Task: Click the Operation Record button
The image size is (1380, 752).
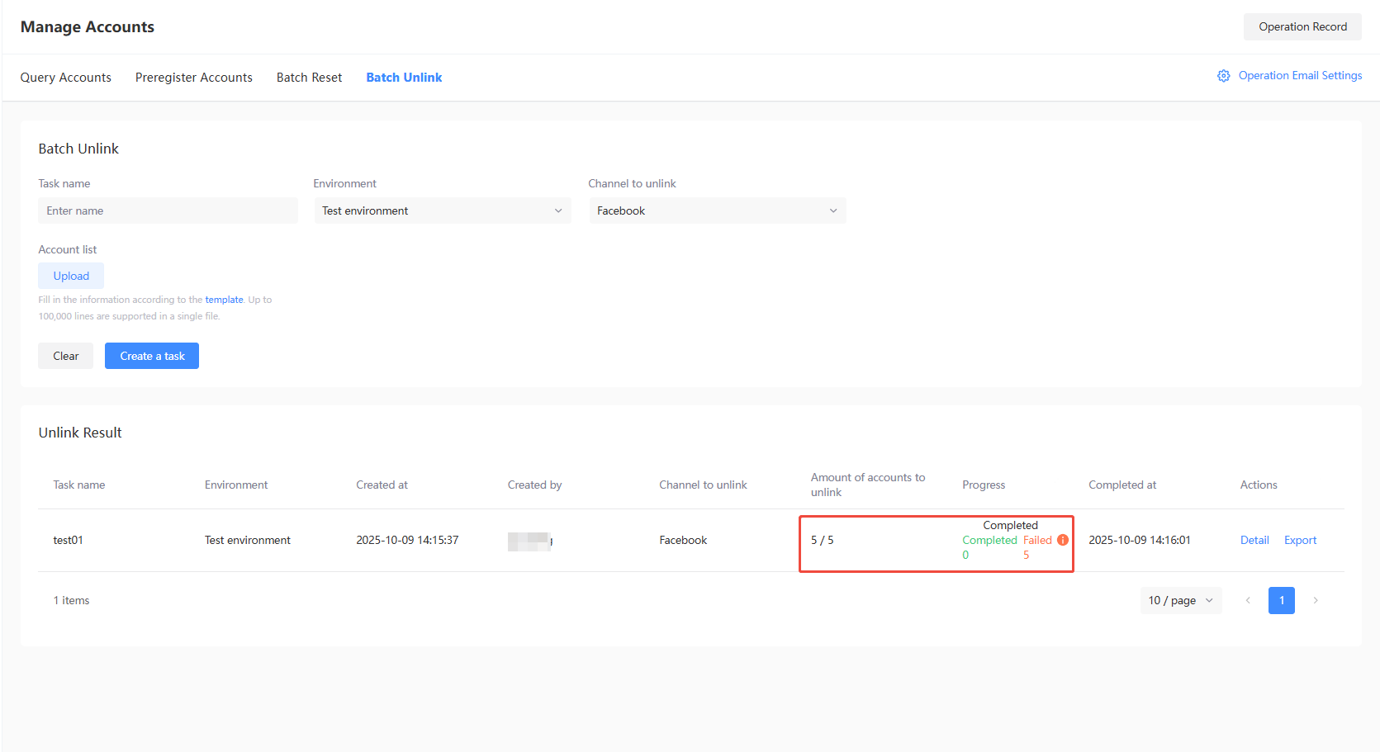Action: coord(1302,26)
